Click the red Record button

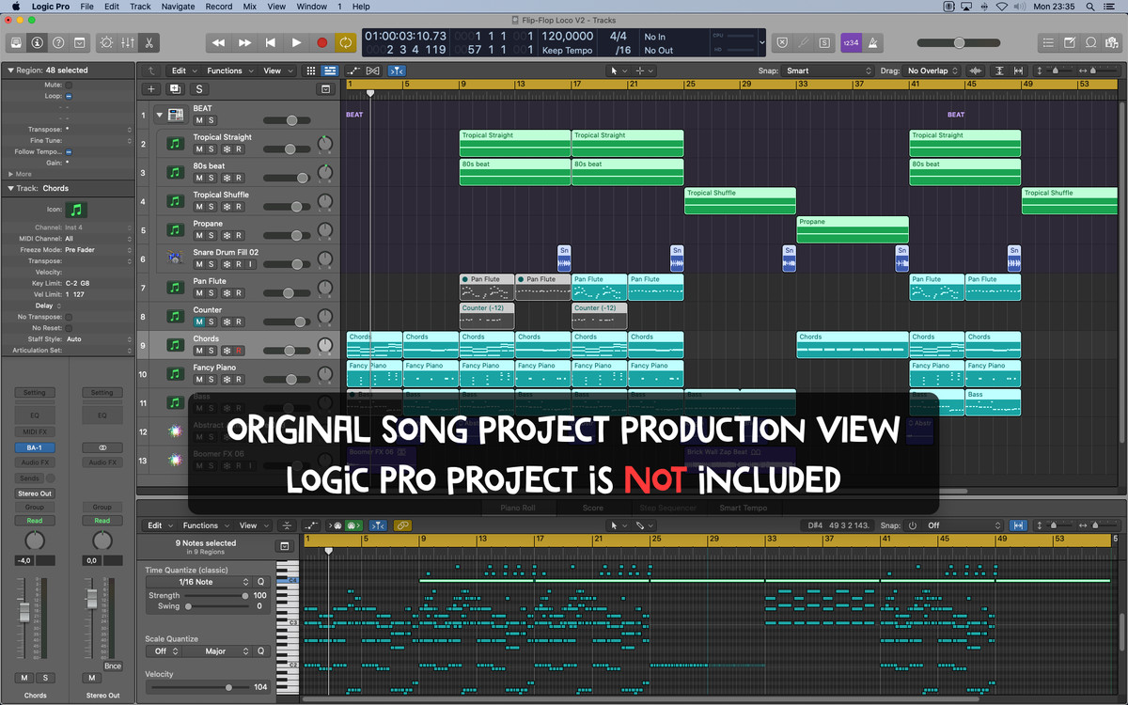[321, 42]
